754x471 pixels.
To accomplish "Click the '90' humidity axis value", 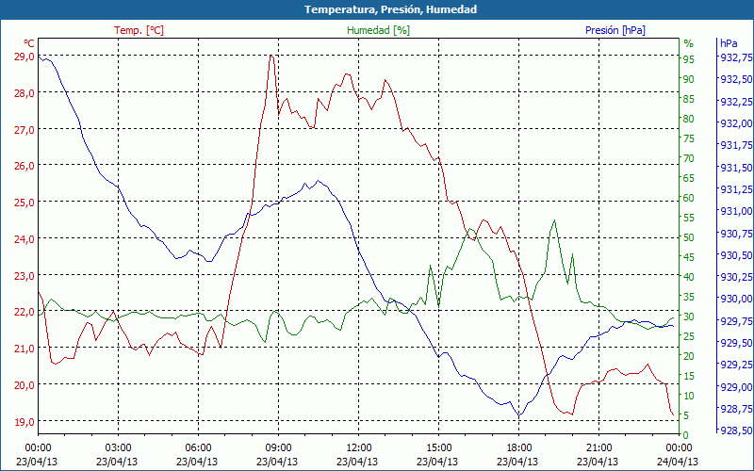I will [689, 79].
